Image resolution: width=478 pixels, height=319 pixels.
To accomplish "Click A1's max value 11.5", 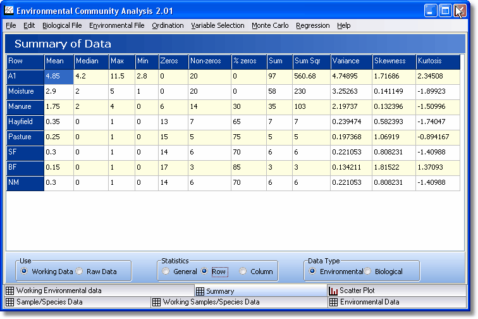I will coord(121,77).
